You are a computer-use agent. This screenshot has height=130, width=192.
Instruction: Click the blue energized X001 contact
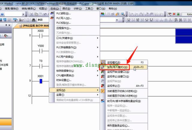[41, 81]
